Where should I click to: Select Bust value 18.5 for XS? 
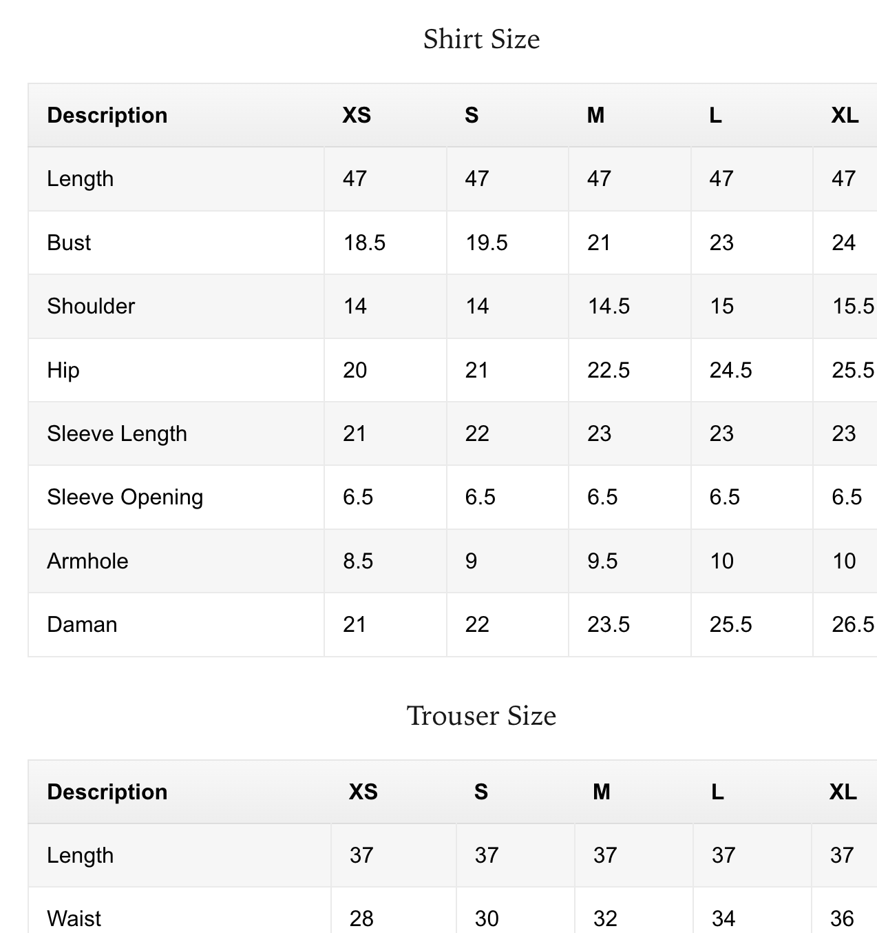click(364, 243)
